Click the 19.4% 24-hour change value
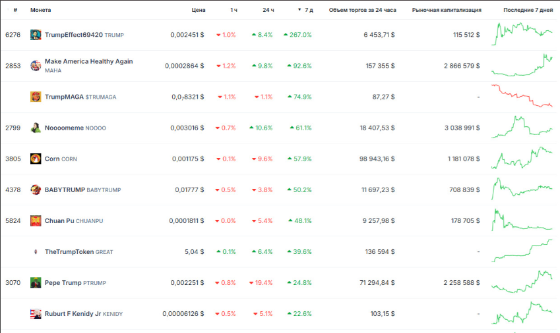Image resolution: width=560 pixels, height=333 pixels. coord(261,283)
